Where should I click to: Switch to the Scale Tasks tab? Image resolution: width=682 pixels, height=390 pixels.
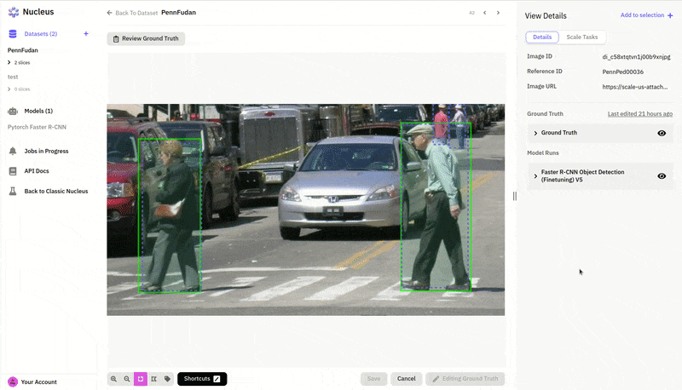point(583,37)
